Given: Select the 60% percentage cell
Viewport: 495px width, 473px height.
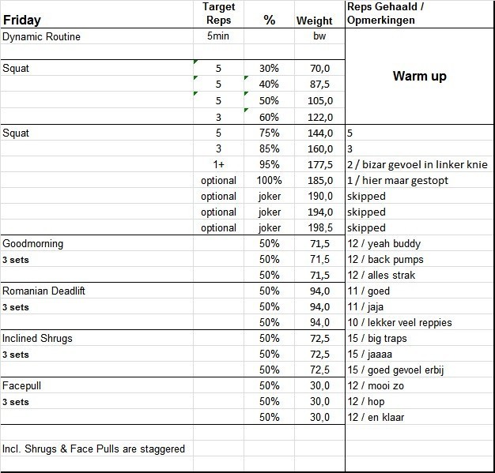Looking at the screenshot, I should pyautogui.click(x=269, y=117).
